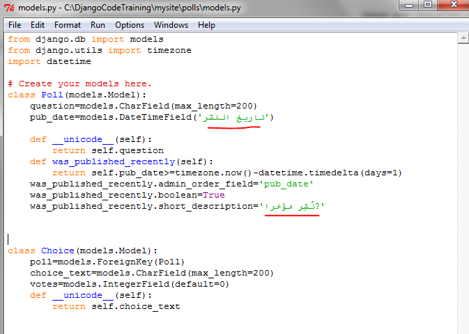Image resolution: width=469 pixels, height=334 pixels.
Task: Open the Edit menu
Action: click(38, 25)
